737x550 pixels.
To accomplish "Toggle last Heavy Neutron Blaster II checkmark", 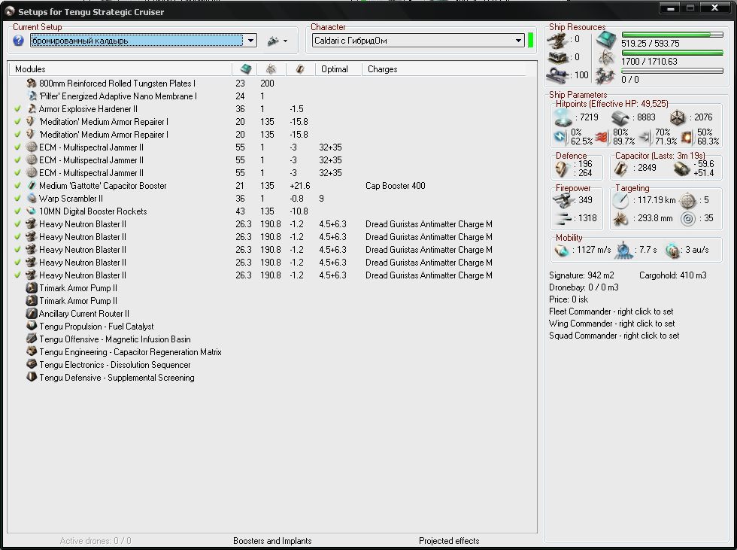I will (x=18, y=275).
